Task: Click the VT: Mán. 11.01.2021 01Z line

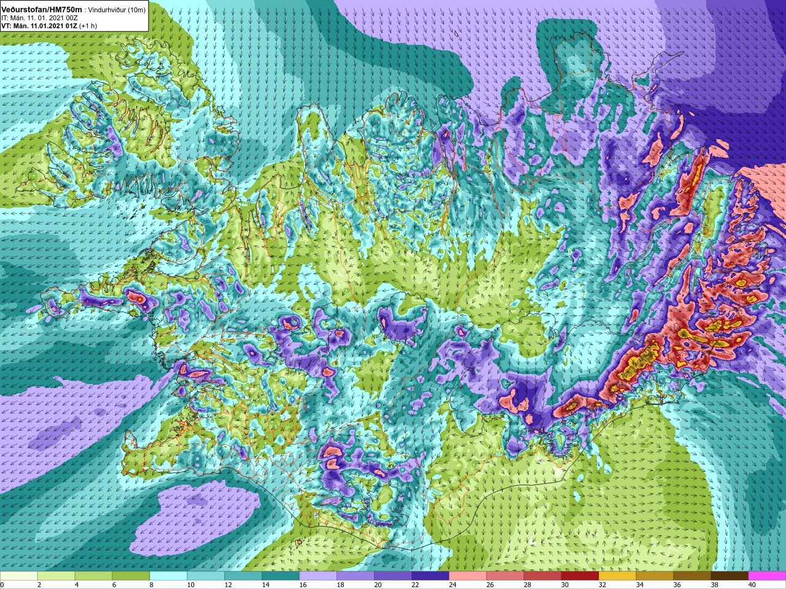Action: (40, 26)
